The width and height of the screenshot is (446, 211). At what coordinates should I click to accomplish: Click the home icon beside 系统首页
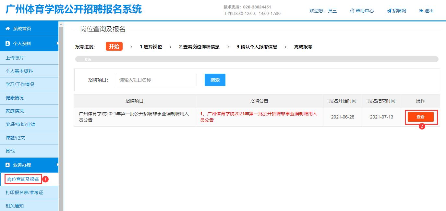coord(8,29)
